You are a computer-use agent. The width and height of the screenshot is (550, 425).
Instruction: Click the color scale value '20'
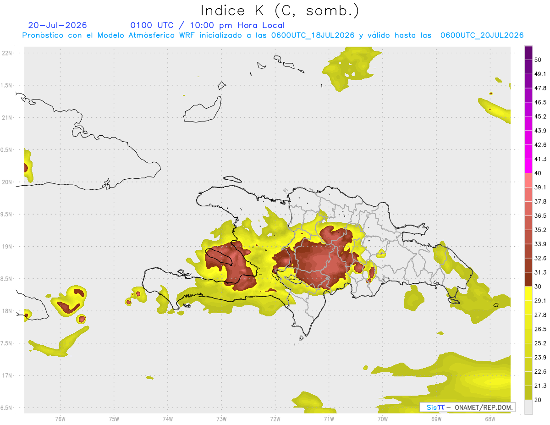[538, 400]
